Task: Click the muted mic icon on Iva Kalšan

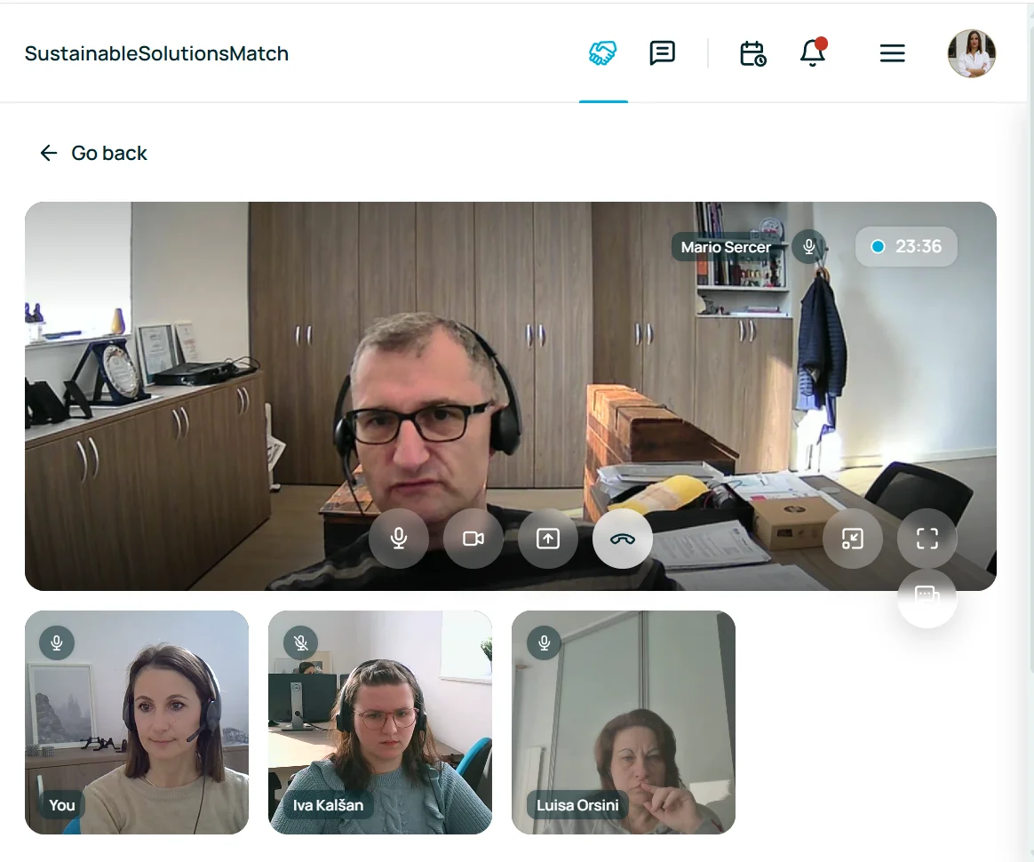Action: 301,643
